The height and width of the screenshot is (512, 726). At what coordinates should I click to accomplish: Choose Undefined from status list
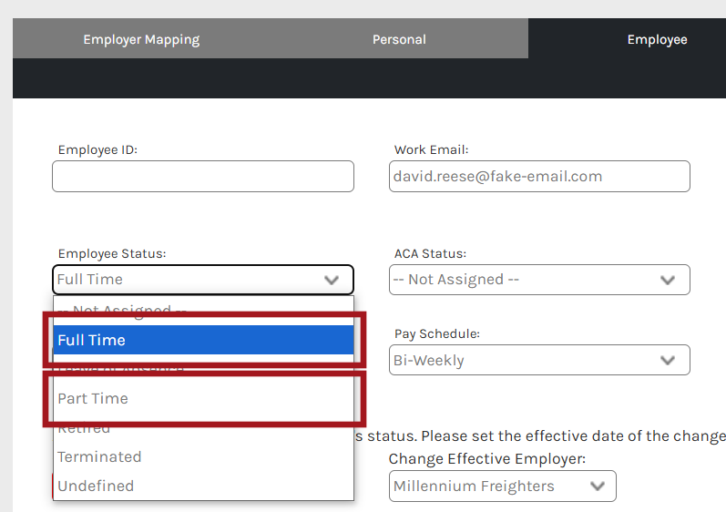point(203,486)
